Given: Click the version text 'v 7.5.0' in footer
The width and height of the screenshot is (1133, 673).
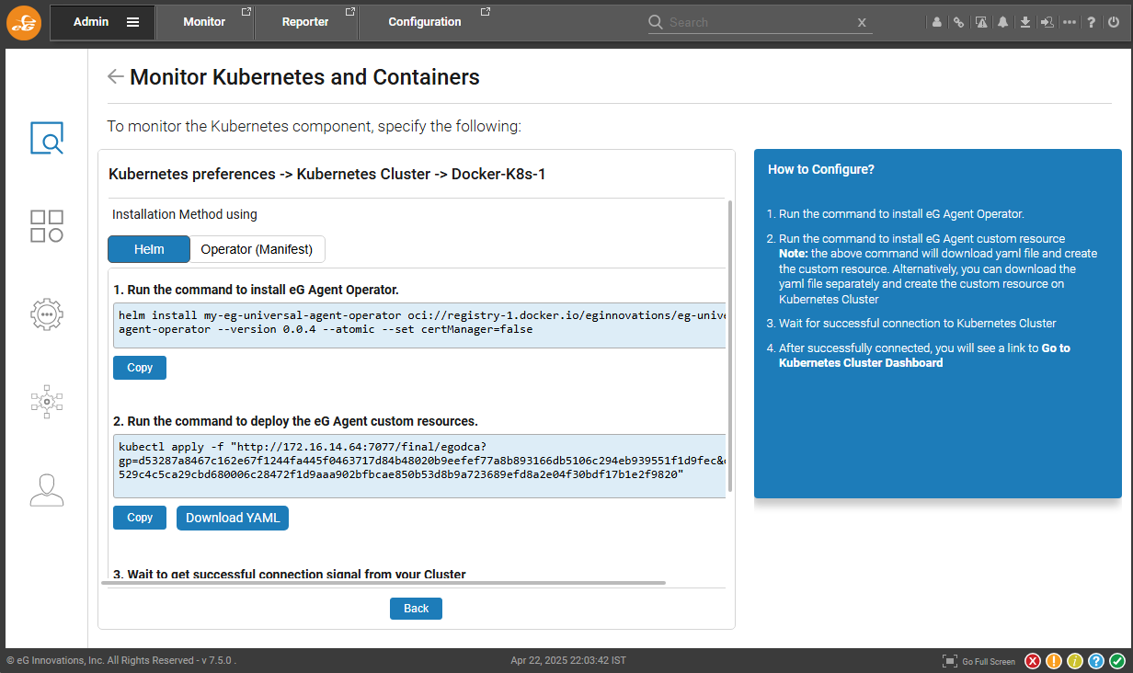Looking at the screenshot, I should (x=217, y=661).
